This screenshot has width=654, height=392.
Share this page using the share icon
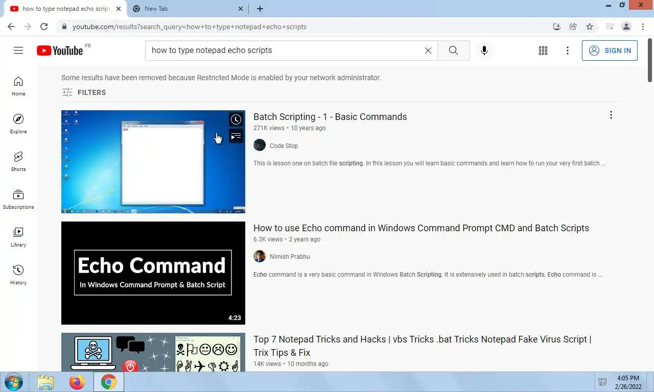coord(573,27)
